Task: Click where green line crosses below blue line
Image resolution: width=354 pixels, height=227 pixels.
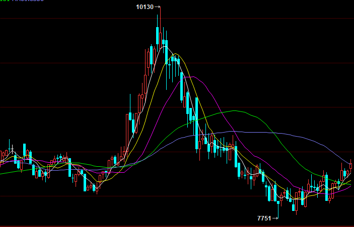Action: click(273, 132)
